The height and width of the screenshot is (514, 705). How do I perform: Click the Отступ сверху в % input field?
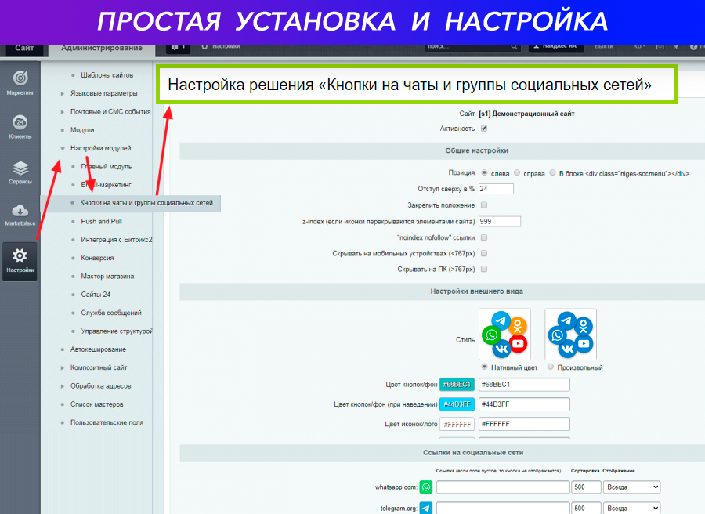(x=495, y=189)
